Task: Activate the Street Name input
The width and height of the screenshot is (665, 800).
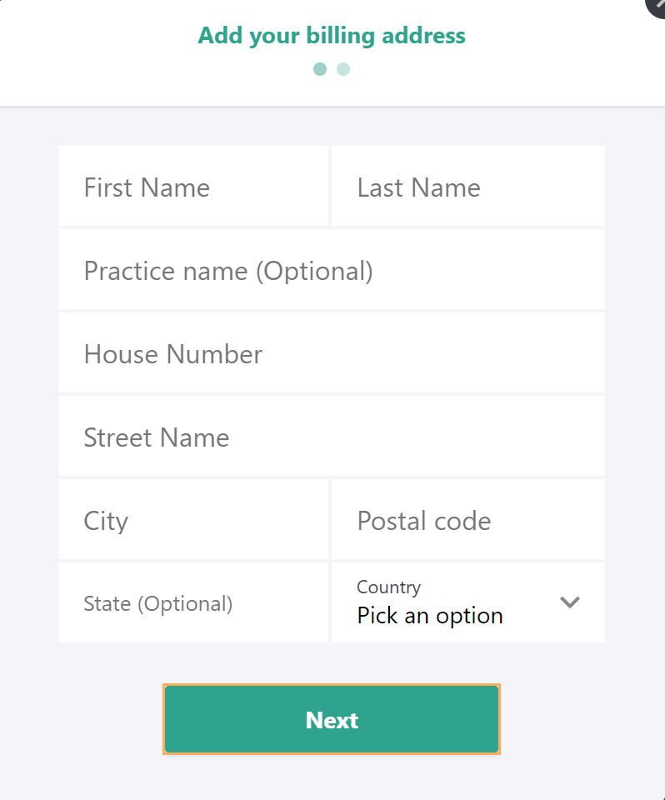Action: tap(332, 436)
